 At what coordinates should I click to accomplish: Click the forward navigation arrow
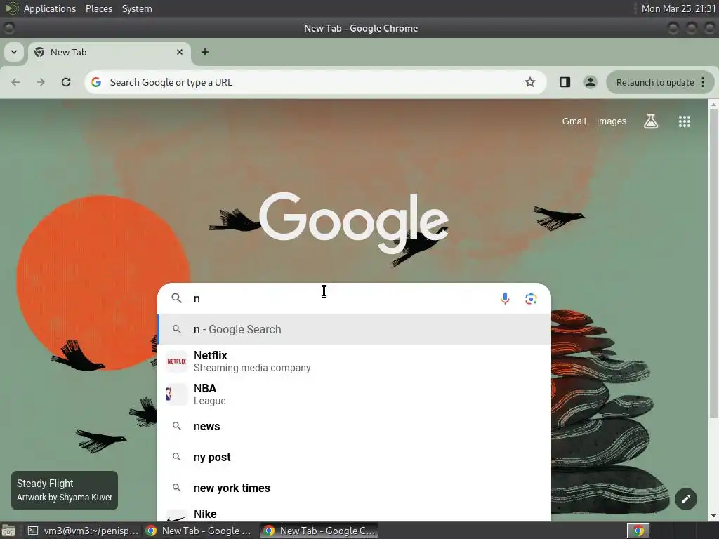[41, 83]
